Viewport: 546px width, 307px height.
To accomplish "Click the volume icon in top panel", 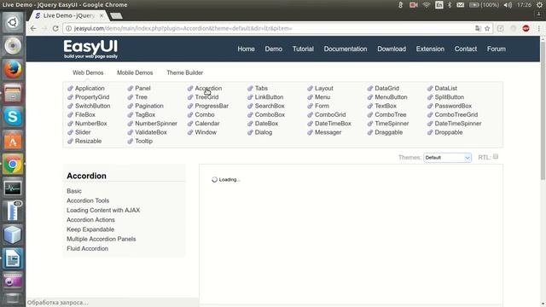I will 508,5.
